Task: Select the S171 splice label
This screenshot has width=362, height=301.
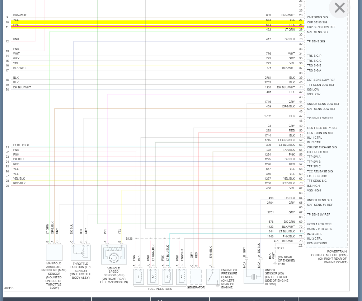Action: click(281, 248)
